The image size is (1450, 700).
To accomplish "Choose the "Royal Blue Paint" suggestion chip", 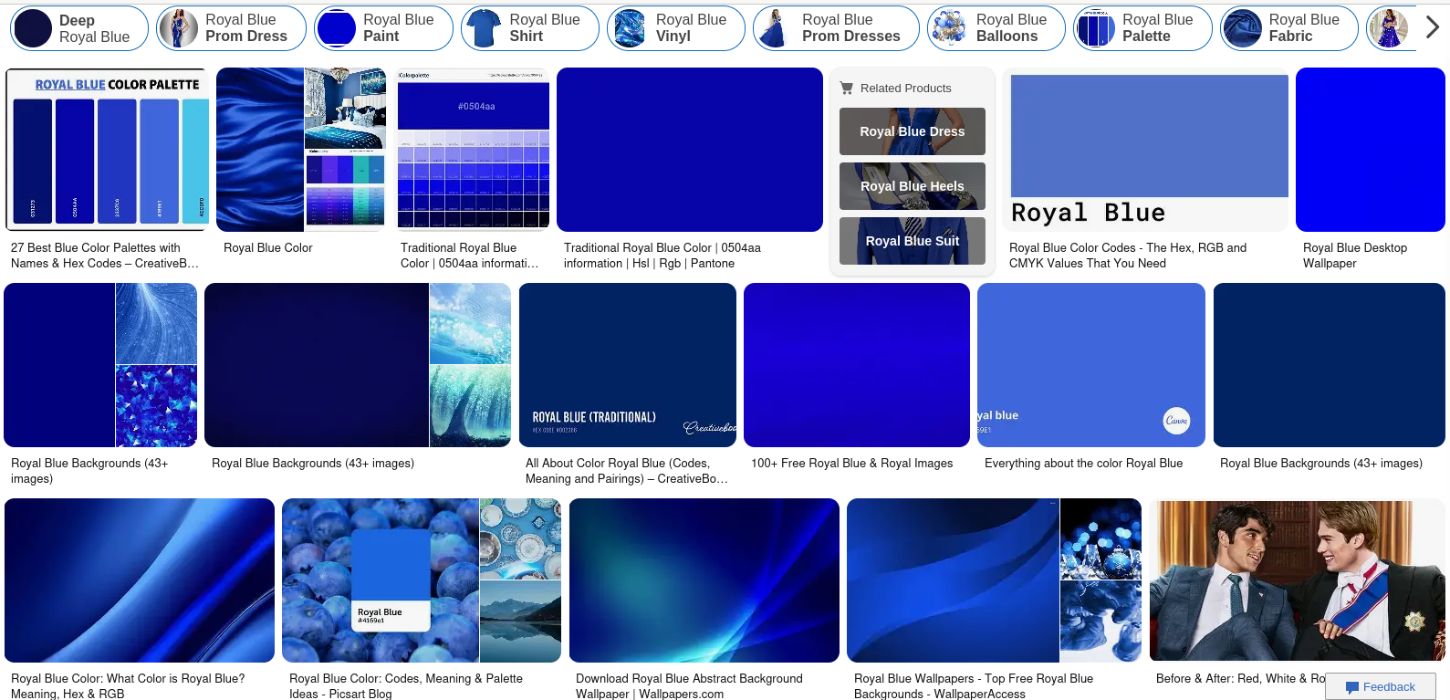I will [x=383, y=28].
